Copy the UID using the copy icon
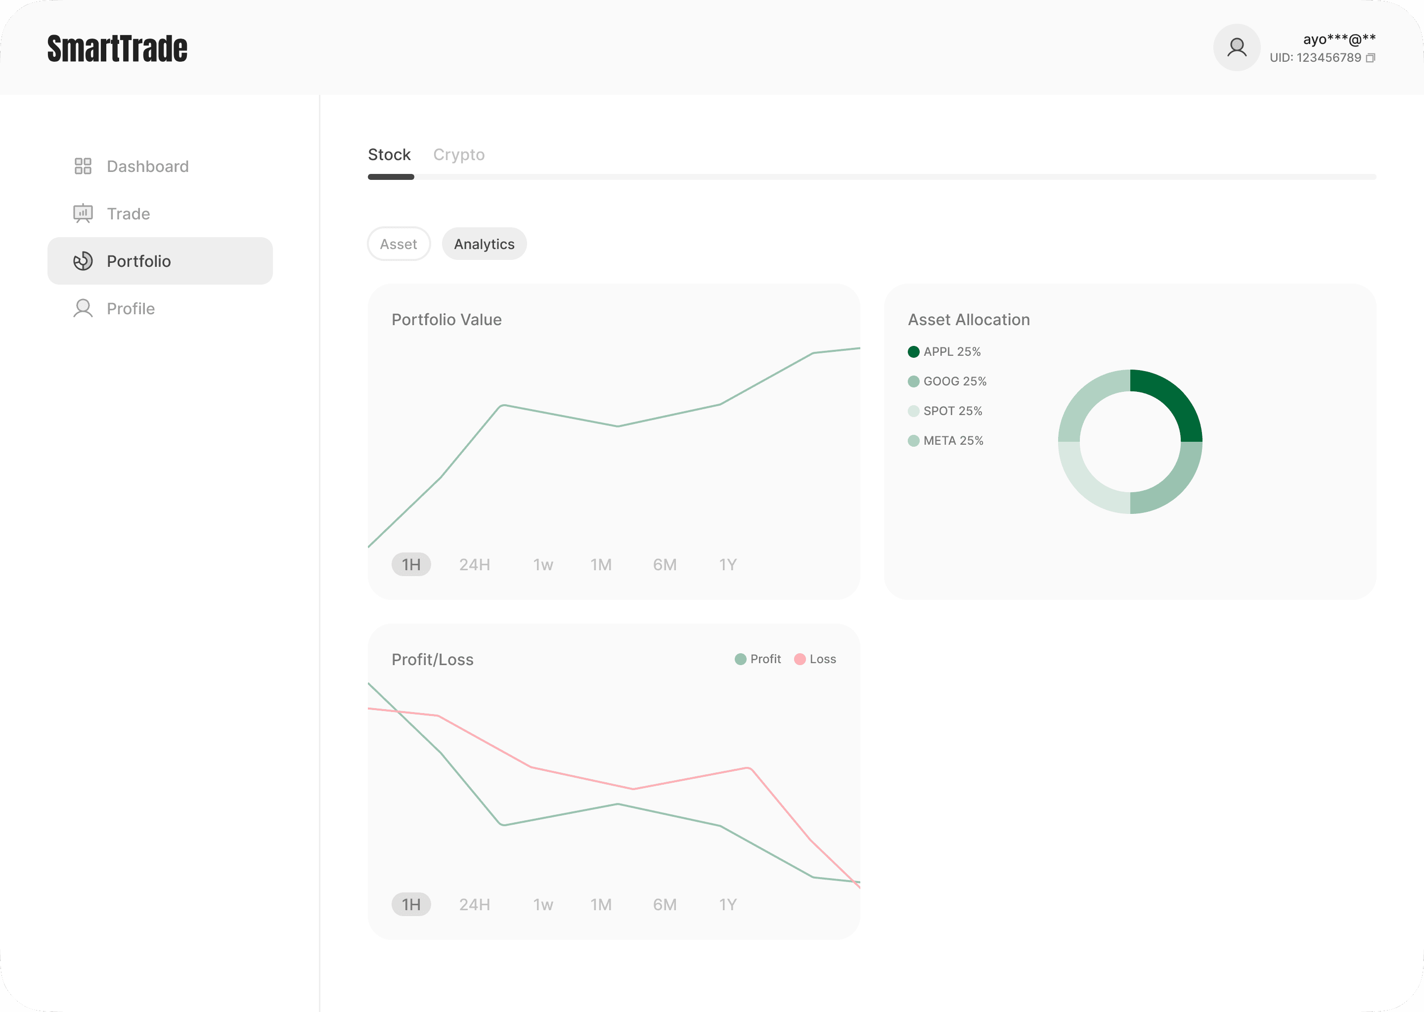The height and width of the screenshot is (1012, 1424). [1371, 58]
